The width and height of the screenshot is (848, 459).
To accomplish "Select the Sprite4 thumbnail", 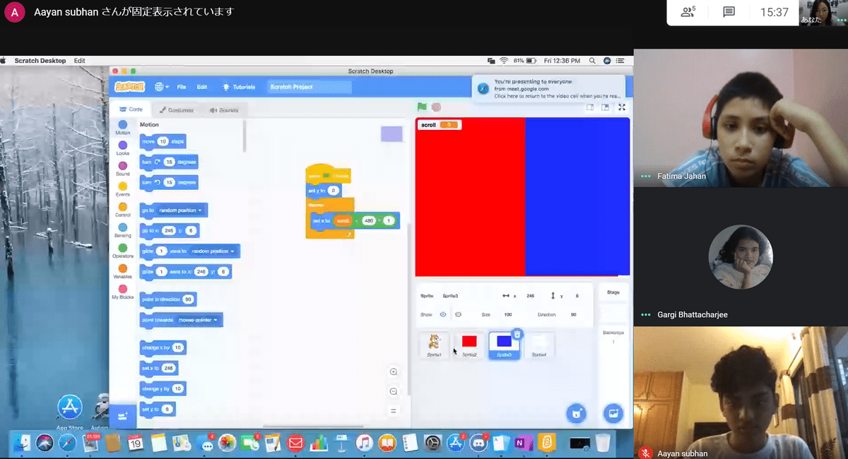I will pos(539,345).
